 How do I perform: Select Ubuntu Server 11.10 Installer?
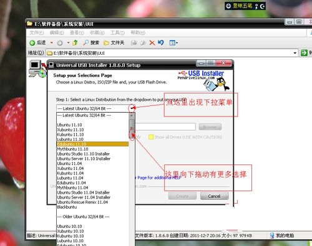[x=92, y=159]
